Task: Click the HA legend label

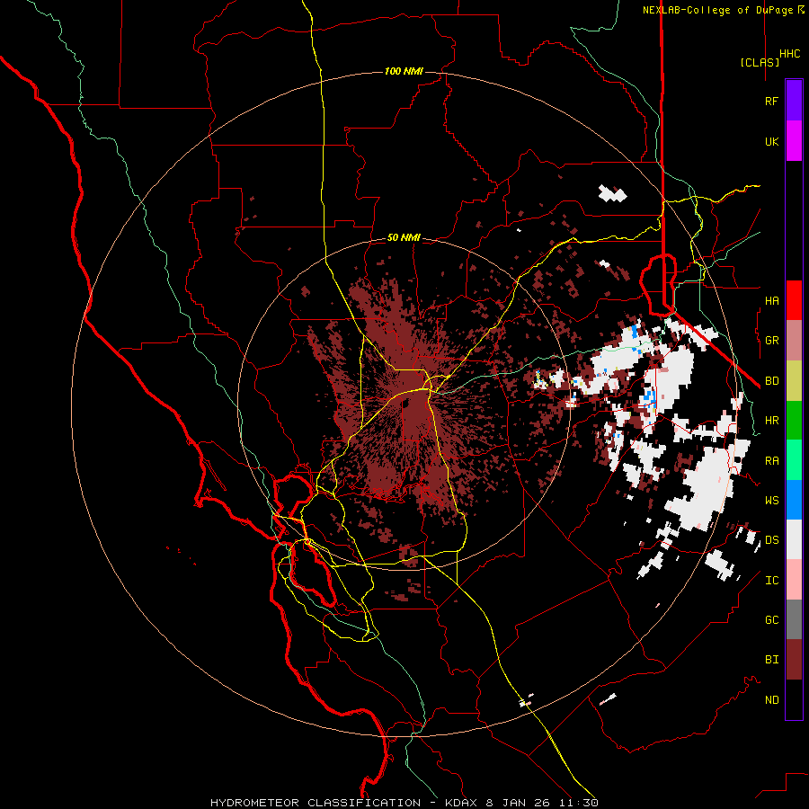Action: pyautogui.click(x=771, y=300)
